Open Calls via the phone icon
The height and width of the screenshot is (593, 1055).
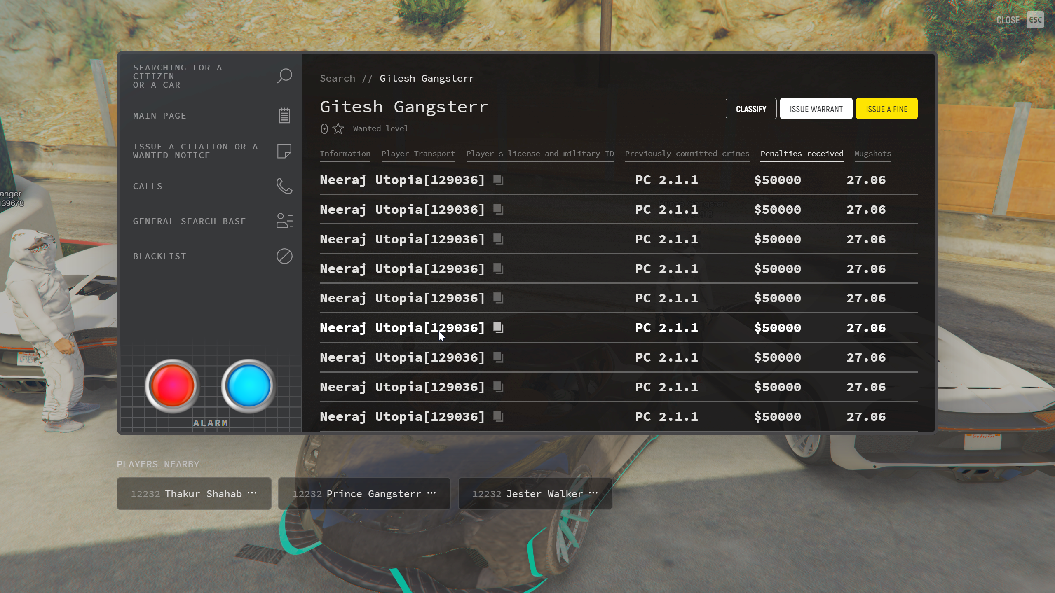click(284, 186)
